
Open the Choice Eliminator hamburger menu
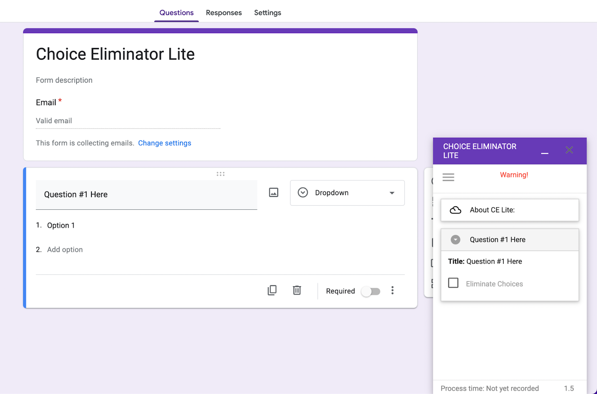448,177
